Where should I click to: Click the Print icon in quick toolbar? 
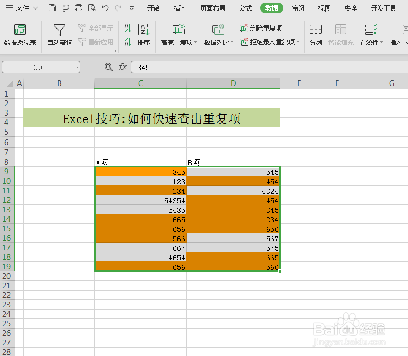[79, 8]
